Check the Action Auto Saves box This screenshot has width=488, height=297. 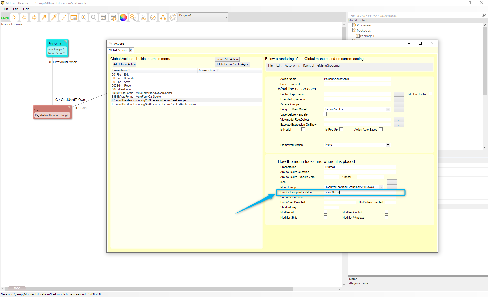381,129
